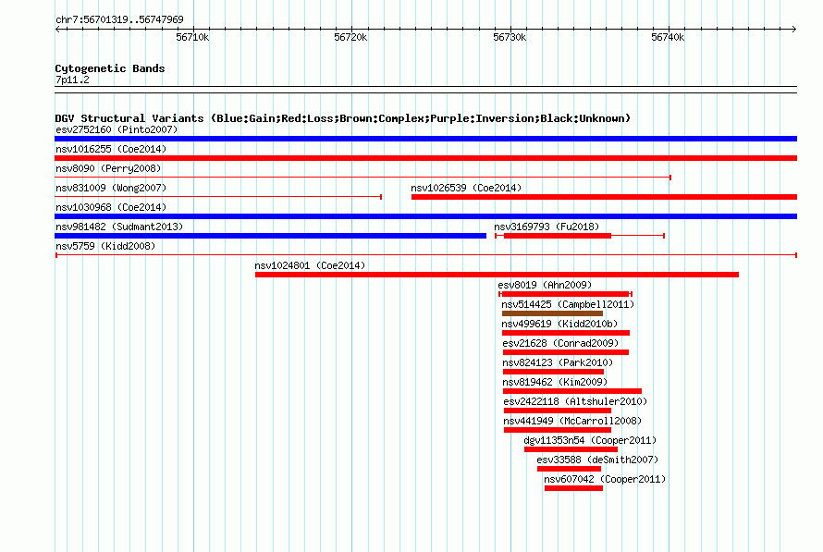Select the dgv11353n54 (Cooper2011) label
This screenshot has height=552, width=823.
pos(590,440)
